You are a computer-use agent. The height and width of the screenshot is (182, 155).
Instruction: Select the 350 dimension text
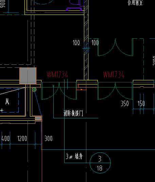(125, 103)
